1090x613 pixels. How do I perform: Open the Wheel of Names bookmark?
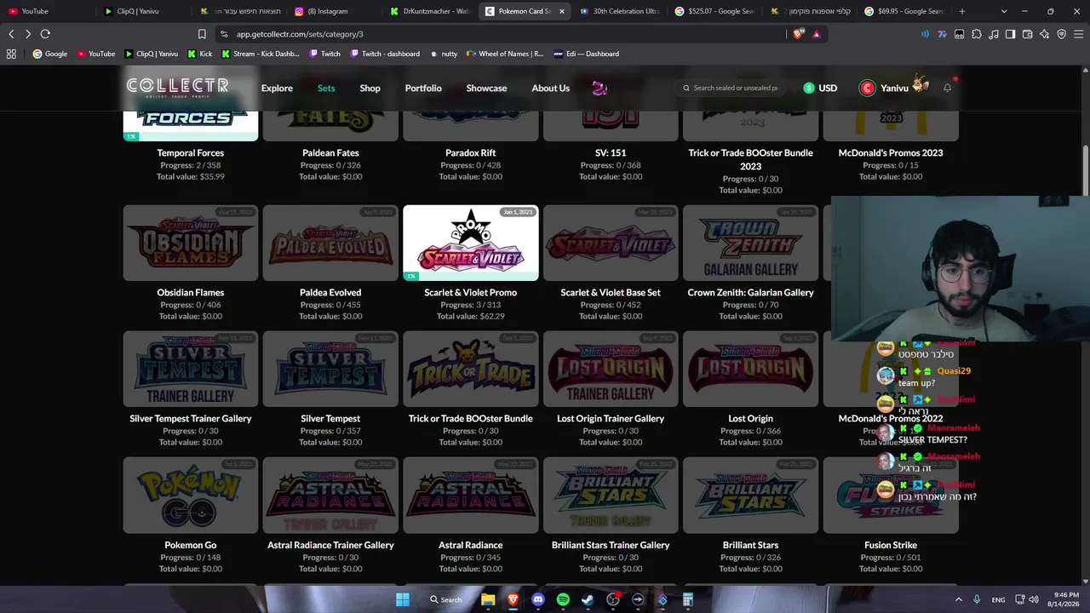pos(504,54)
